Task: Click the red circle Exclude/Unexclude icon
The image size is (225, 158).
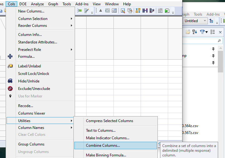Action: tap(10, 88)
